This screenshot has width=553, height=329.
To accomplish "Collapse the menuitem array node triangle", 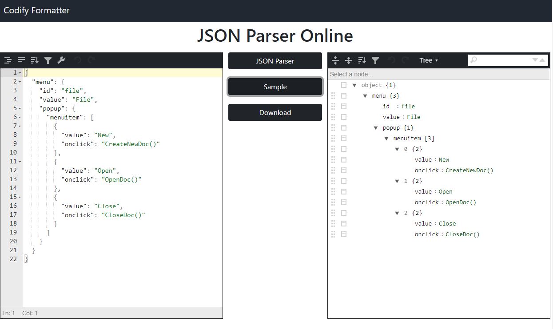I will (x=386, y=138).
